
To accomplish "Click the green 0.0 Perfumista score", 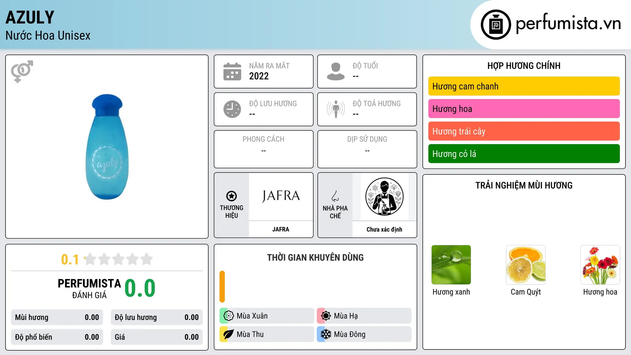I will [140, 288].
